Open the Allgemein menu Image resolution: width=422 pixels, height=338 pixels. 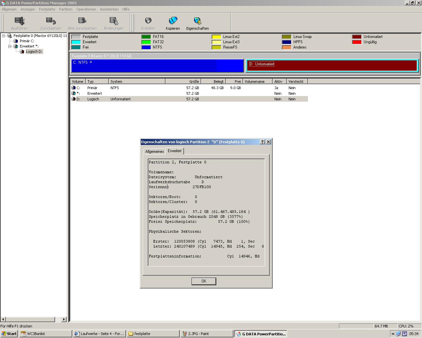coord(9,9)
